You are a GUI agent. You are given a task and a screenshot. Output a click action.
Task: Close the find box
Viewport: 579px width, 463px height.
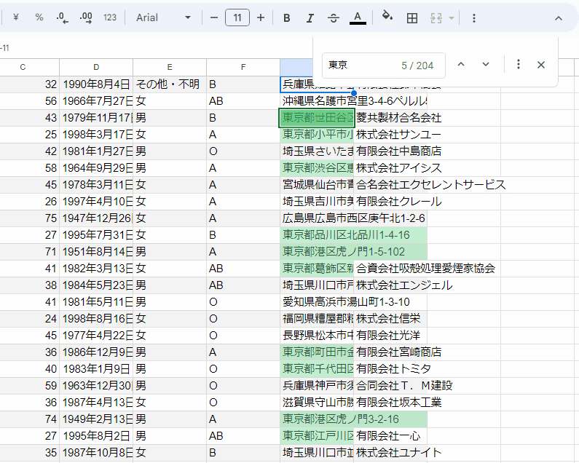(541, 65)
